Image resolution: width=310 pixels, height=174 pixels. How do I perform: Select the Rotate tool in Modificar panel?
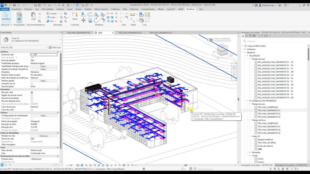(x=96, y=20)
